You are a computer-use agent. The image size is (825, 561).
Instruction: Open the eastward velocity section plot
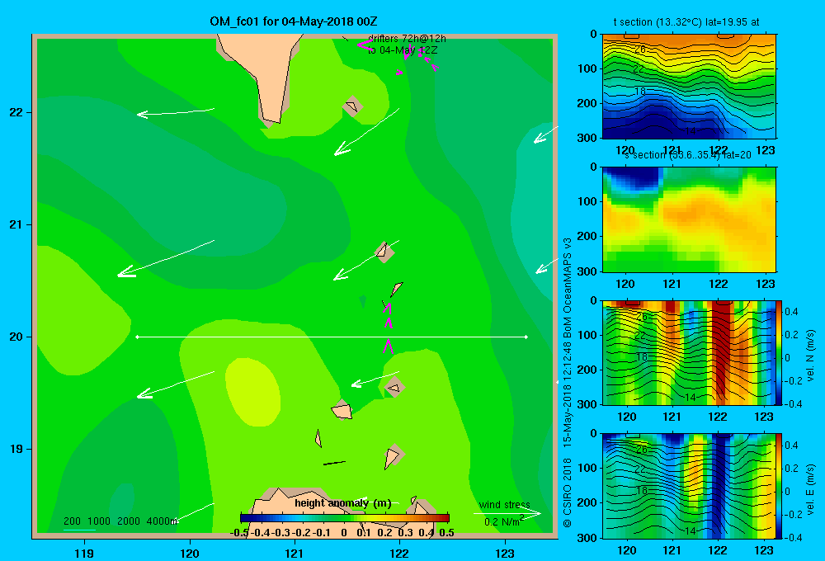pos(689,486)
